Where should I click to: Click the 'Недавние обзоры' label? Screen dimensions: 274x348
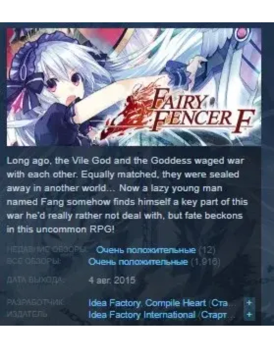[x=47, y=249]
